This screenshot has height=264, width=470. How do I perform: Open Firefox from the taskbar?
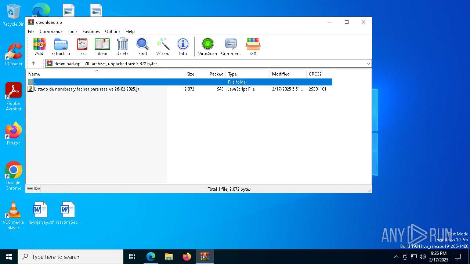(x=187, y=257)
